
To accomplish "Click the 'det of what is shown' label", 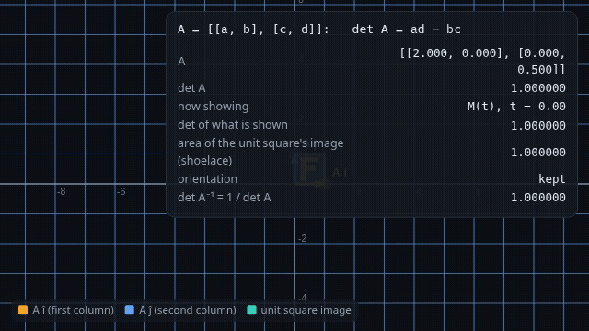I will pos(233,125).
